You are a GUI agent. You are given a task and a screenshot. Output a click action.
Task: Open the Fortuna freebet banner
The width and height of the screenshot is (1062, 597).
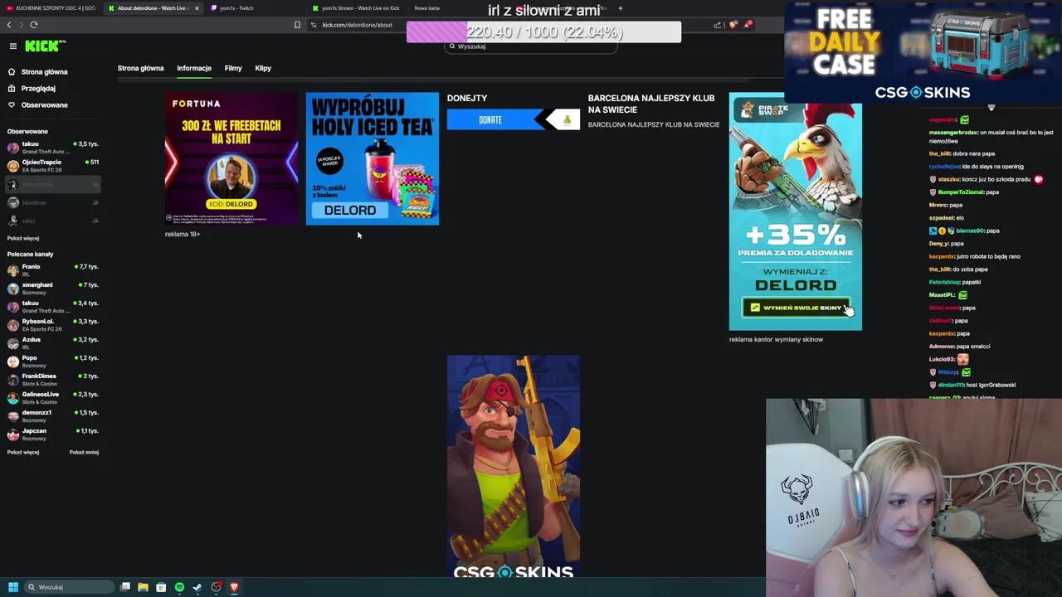click(231, 158)
